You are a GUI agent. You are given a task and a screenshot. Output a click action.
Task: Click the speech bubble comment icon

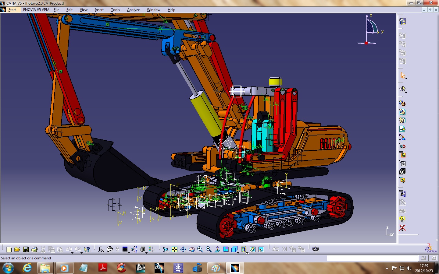point(110,249)
